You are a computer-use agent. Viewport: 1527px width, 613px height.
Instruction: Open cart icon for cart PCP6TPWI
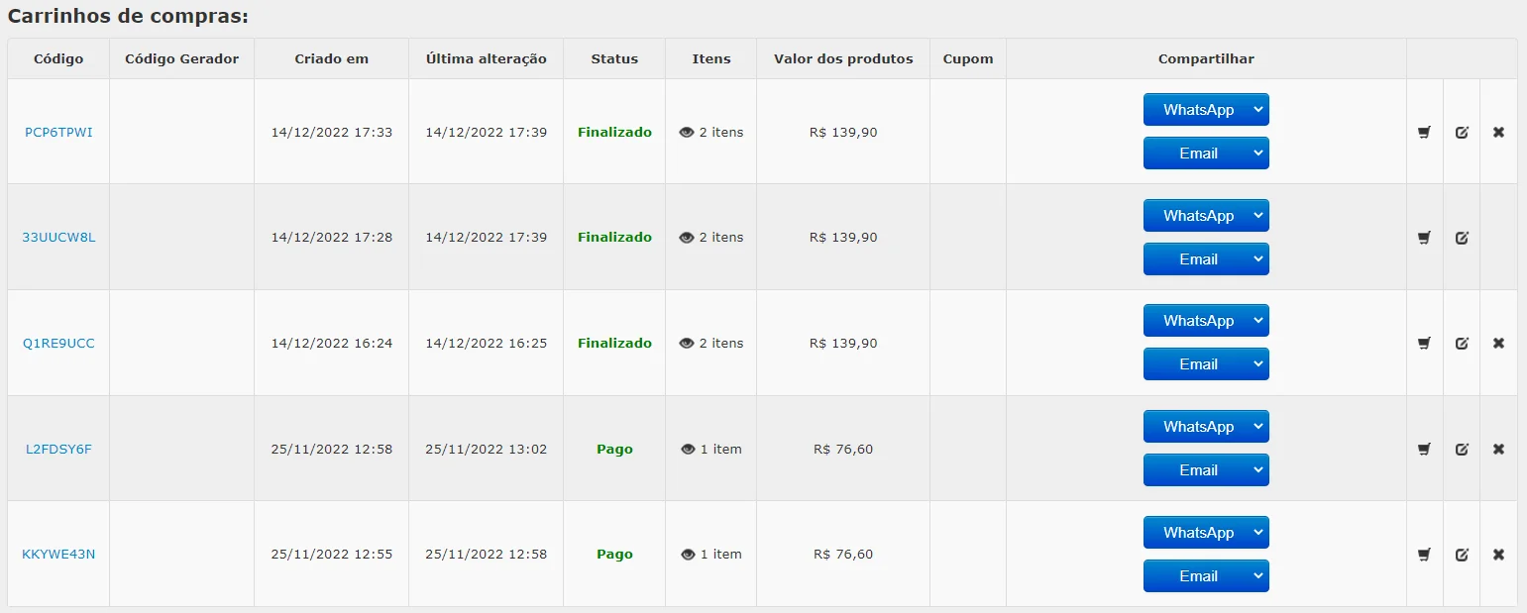(x=1424, y=132)
